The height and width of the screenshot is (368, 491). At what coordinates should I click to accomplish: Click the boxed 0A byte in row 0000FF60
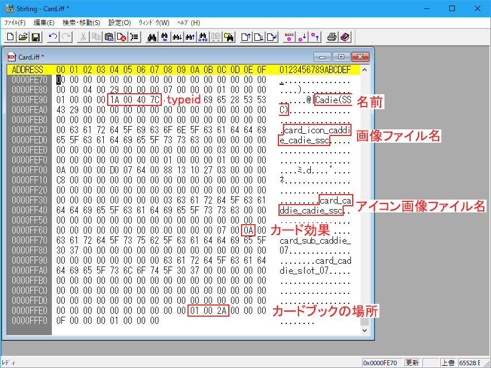coord(248,230)
